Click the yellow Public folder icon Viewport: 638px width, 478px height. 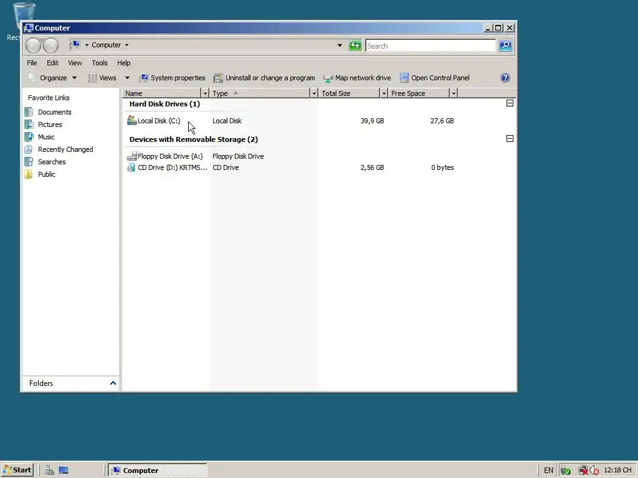coord(29,174)
